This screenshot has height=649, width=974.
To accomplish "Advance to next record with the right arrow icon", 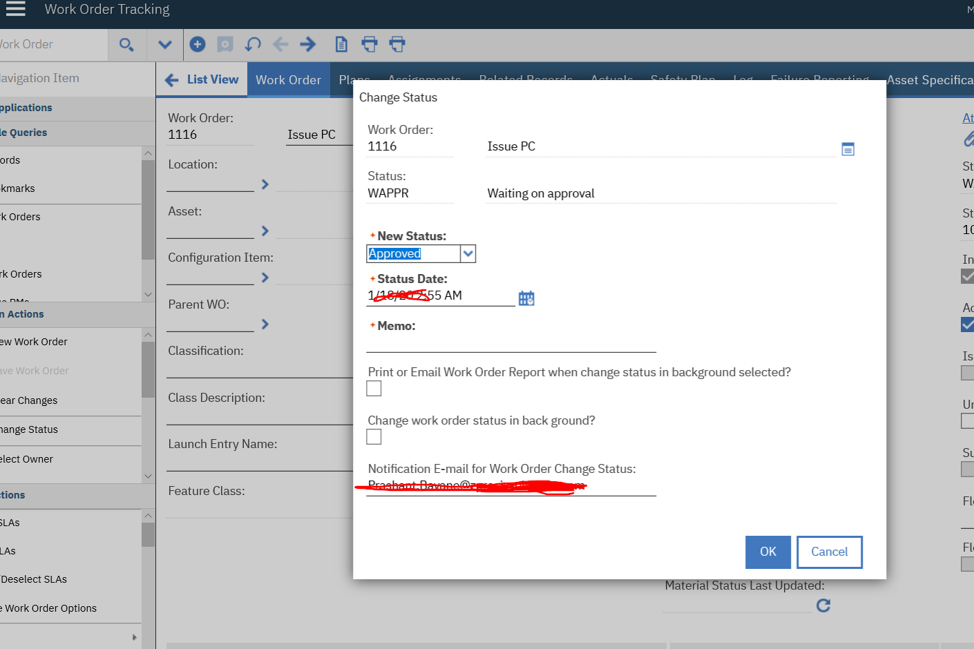I will coord(307,43).
